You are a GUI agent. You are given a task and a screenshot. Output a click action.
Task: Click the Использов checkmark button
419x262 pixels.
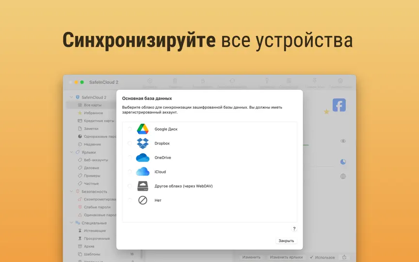(x=322, y=257)
